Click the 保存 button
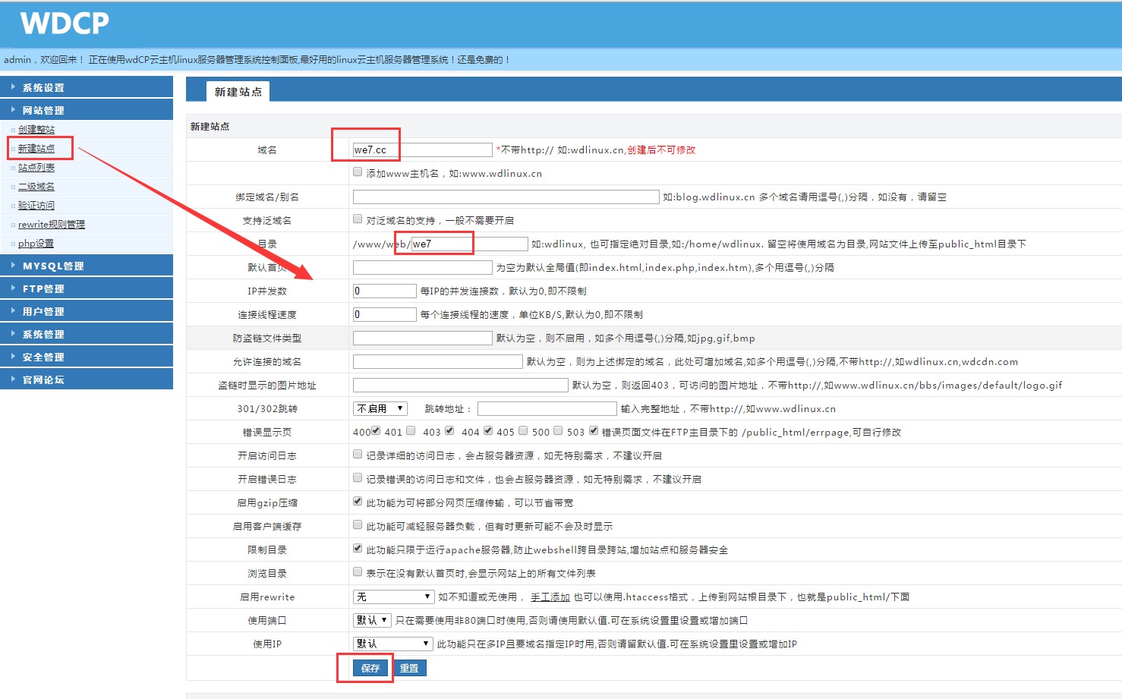Screen dimensions: 1122x699 click(370, 668)
